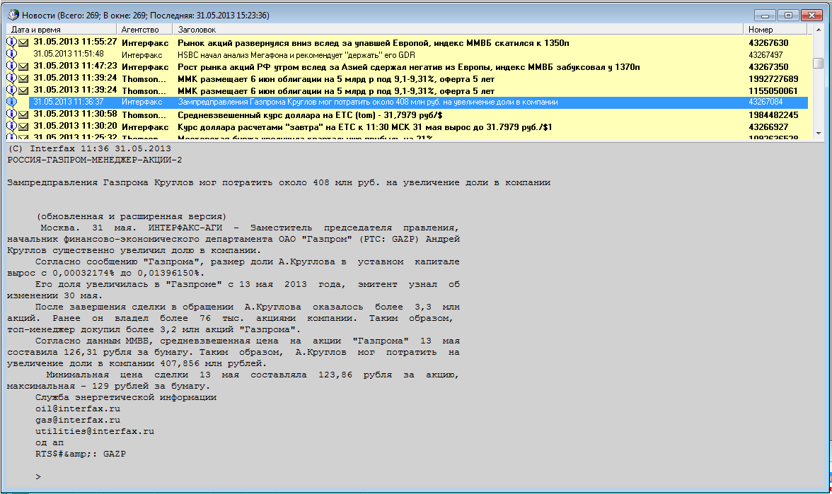Image resolution: width=832 pixels, height=494 pixels.
Task: Click 'Служба энергетической информации' in the article
Action: click(126, 397)
